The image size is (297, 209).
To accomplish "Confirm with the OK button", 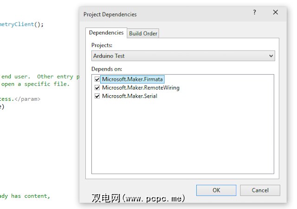I will 216,190.
